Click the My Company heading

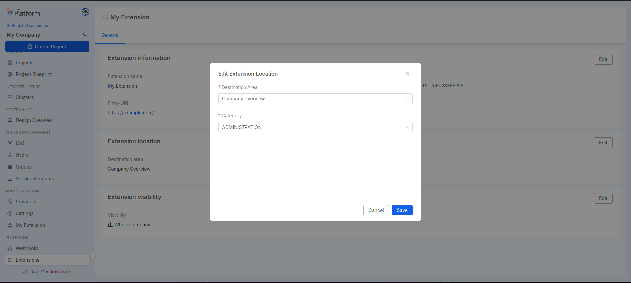tap(23, 35)
